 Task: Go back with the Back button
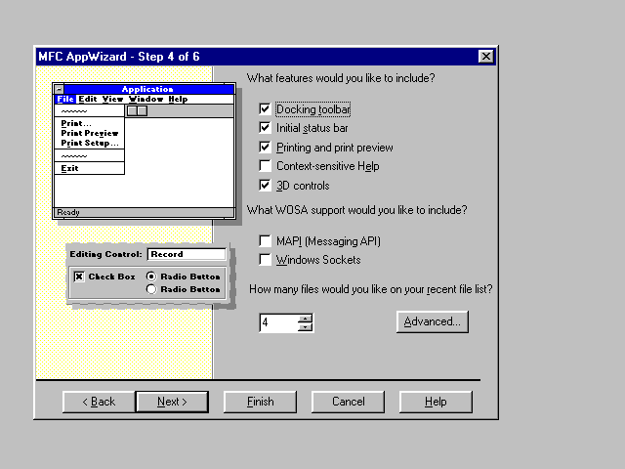99,402
